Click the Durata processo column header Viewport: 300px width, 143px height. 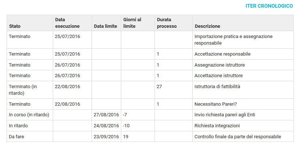point(174,23)
